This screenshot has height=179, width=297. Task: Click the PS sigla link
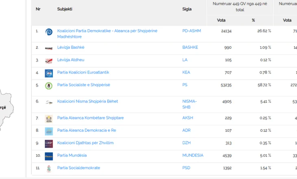pyautogui.click(x=185, y=85)
